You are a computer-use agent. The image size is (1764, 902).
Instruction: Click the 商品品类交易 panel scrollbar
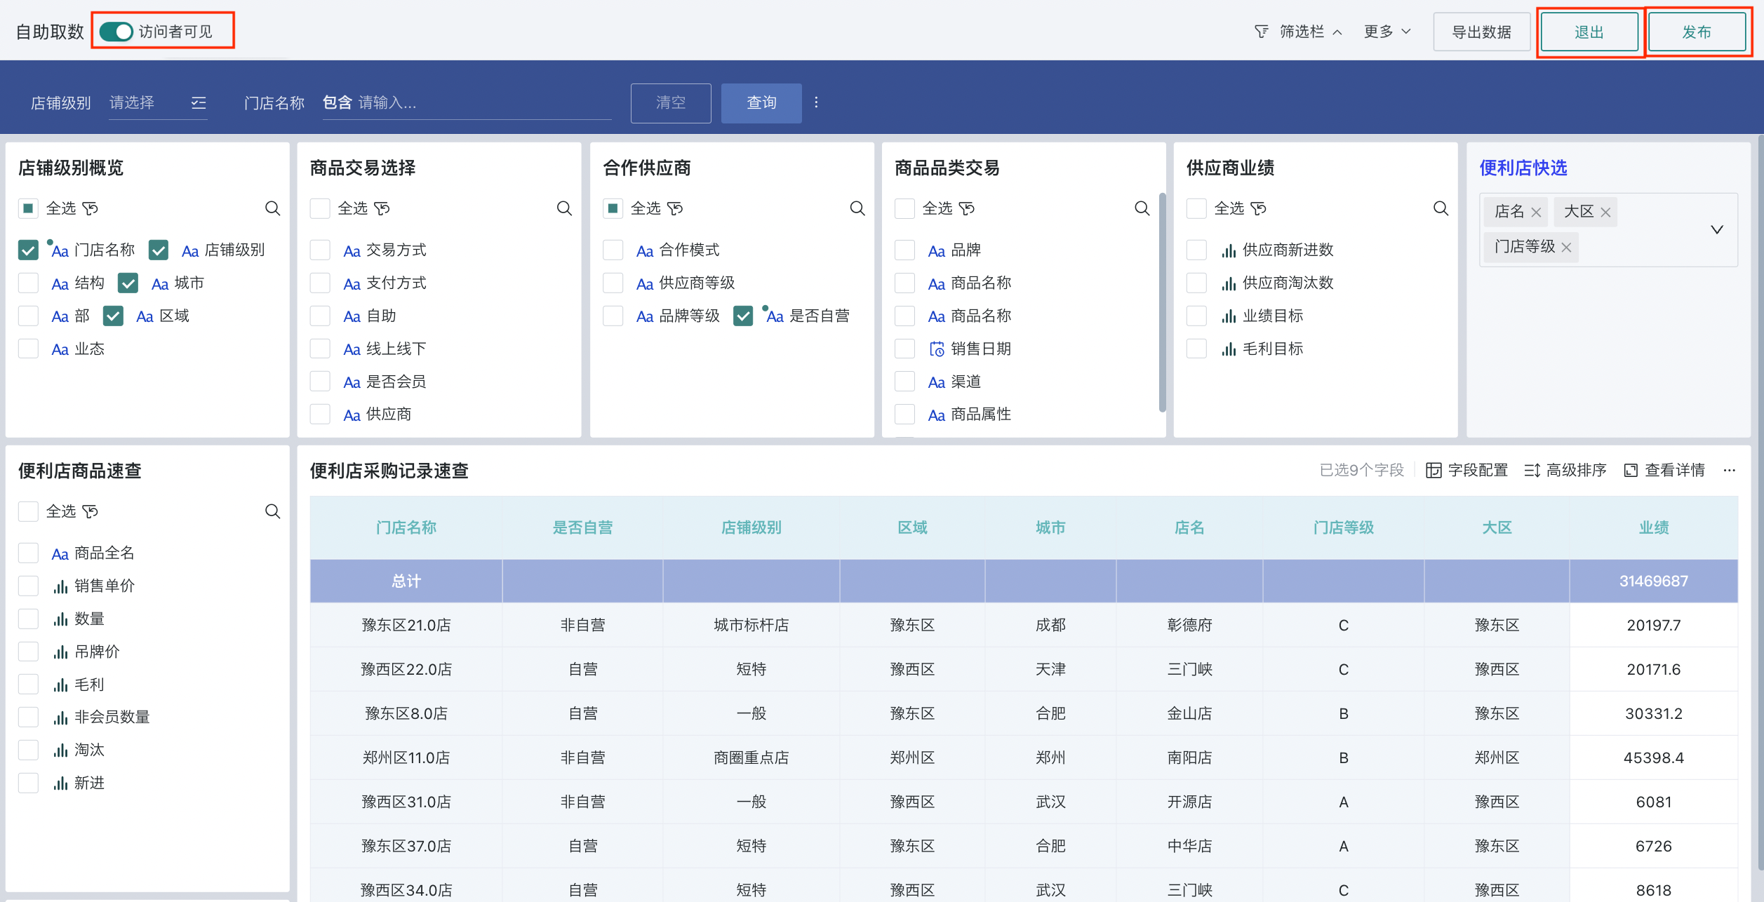[1162, 302]
